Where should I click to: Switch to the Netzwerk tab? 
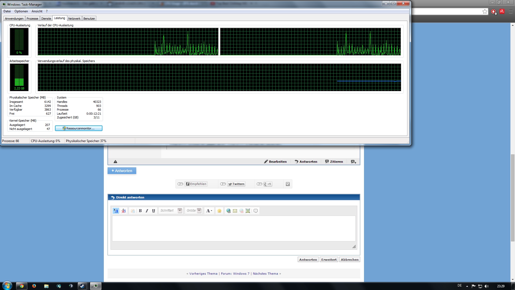pyautogui.click(x=74, y=19)
